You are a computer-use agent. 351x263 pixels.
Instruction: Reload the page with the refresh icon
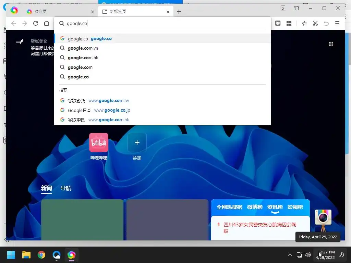tap(36, 23)
